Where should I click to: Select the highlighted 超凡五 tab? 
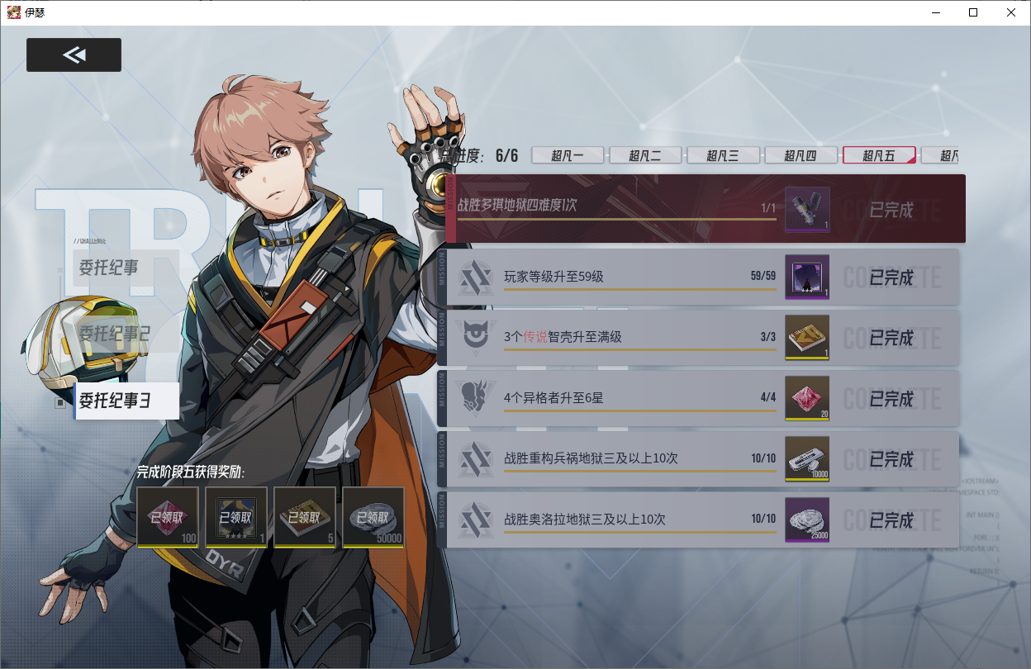(x=879, y=155)
